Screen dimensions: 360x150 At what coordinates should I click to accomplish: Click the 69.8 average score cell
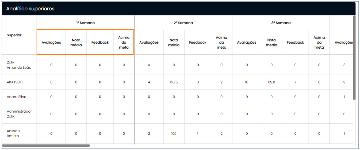(x=271, y=82)
